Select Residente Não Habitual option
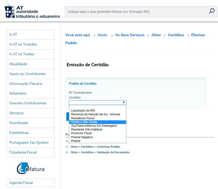The height and width of the screenshot is (189, 218). 87,129
